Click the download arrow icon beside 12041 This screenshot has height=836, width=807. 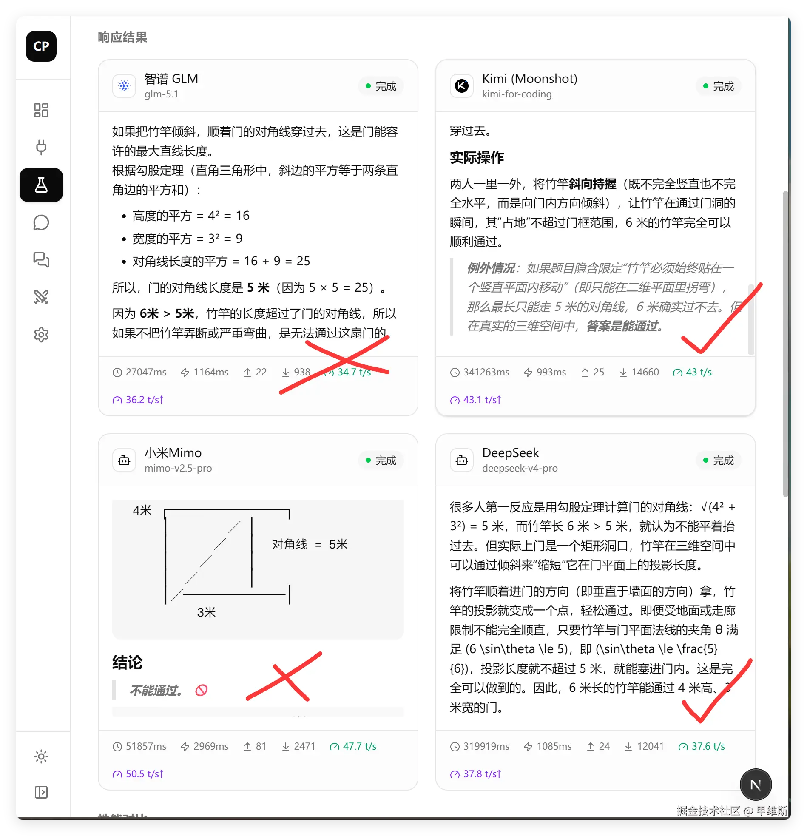(x=628, y=747)
